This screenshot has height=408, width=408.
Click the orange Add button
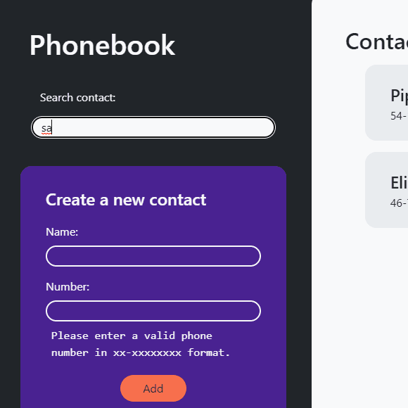point(153,388)
